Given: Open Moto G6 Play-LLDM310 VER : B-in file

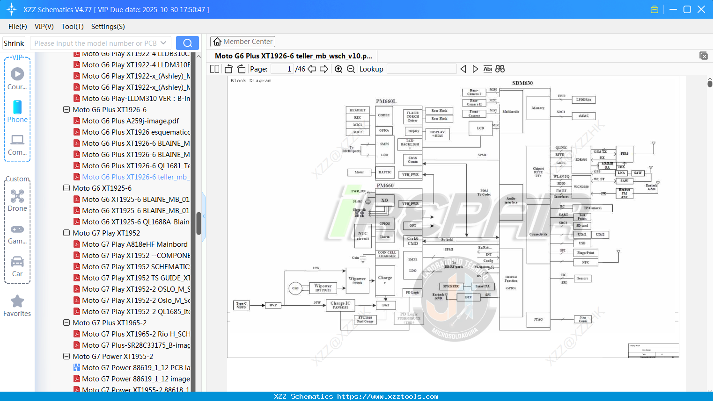Looking at the screenshot, I should click(136, 99).
